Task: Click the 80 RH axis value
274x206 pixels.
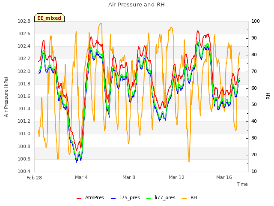Action: 254,55
